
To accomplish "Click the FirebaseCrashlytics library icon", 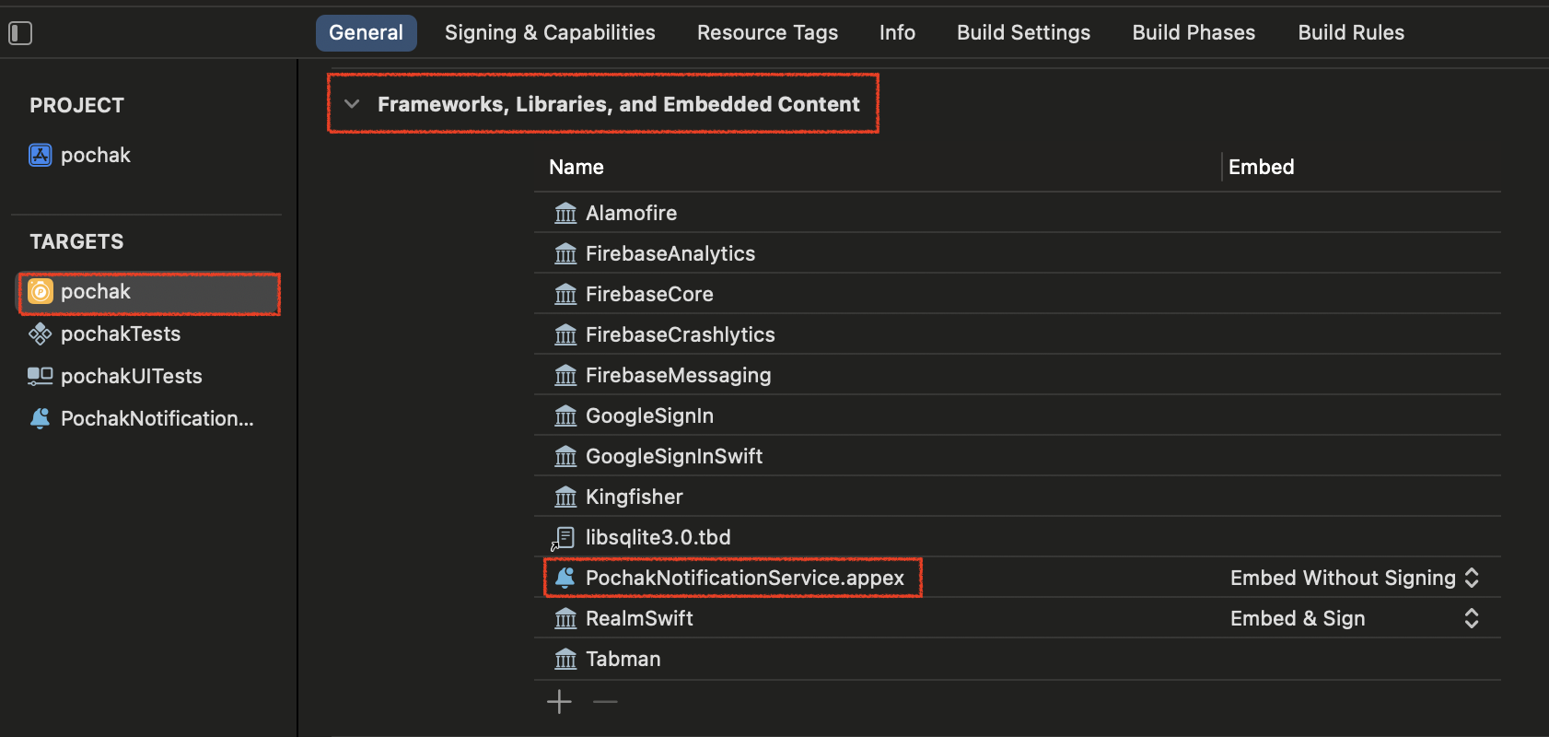I will [565, 334].
